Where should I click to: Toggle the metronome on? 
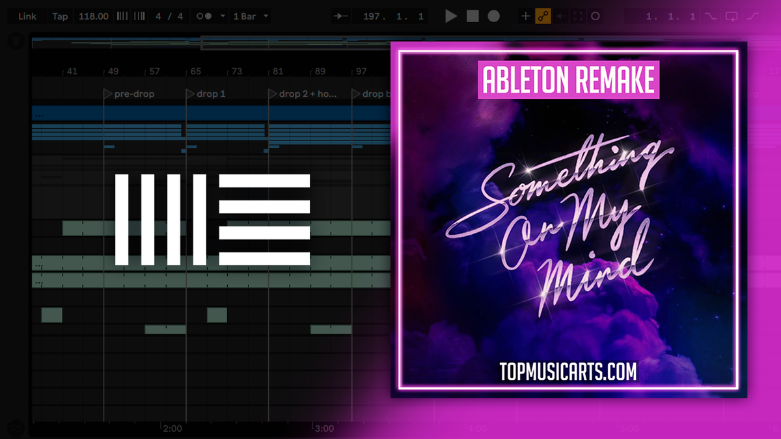point(203,16)
